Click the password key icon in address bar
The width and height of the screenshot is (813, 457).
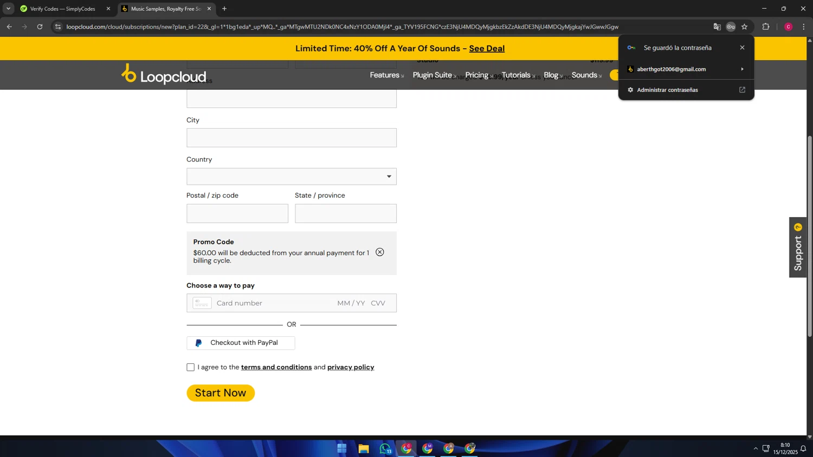[731, 27]
